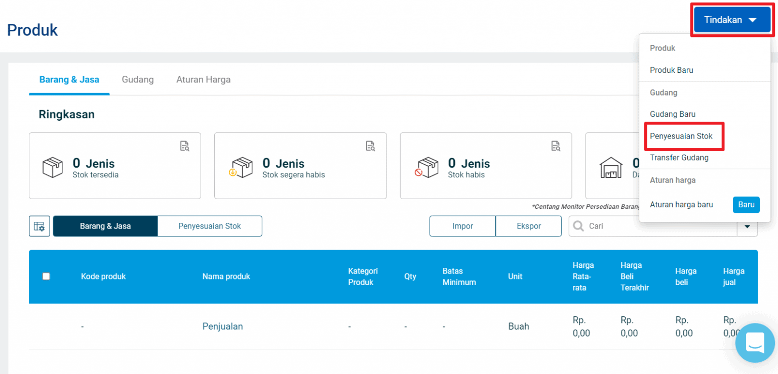Viewport: 778px width, 374px height.
Task: Open the Penjualan product link
Action: coord(222,326)
